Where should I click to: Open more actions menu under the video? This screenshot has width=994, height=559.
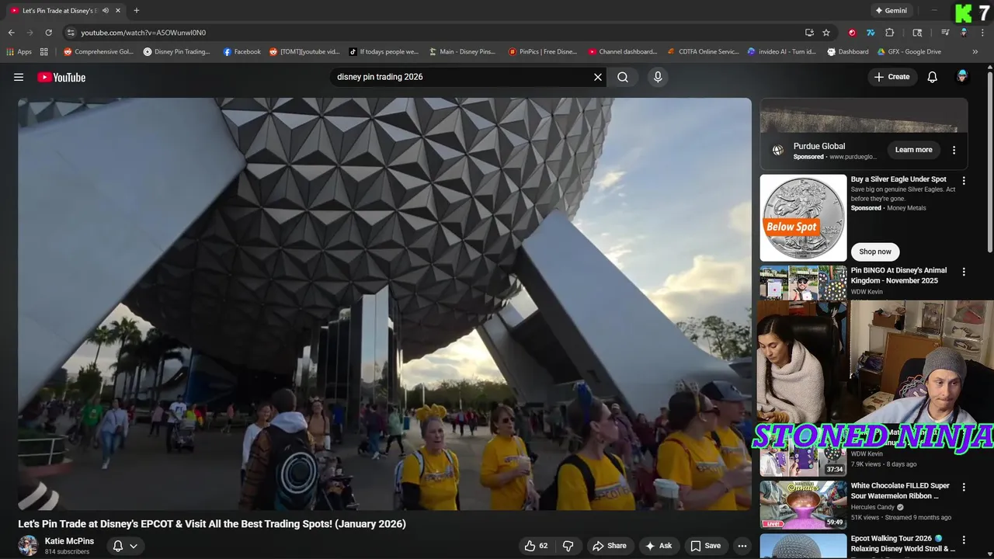point(742,546)
